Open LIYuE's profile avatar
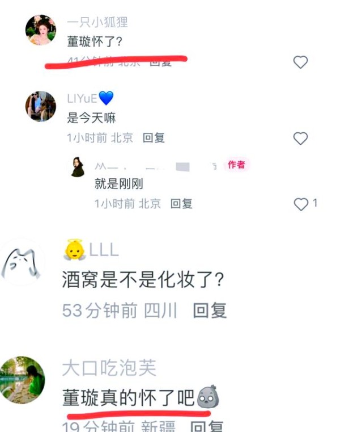The height and width of the screenshot is (432, 340). tap(40, 106)
